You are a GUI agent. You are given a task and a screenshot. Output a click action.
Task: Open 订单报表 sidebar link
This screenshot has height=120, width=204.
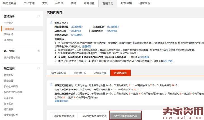9,104
